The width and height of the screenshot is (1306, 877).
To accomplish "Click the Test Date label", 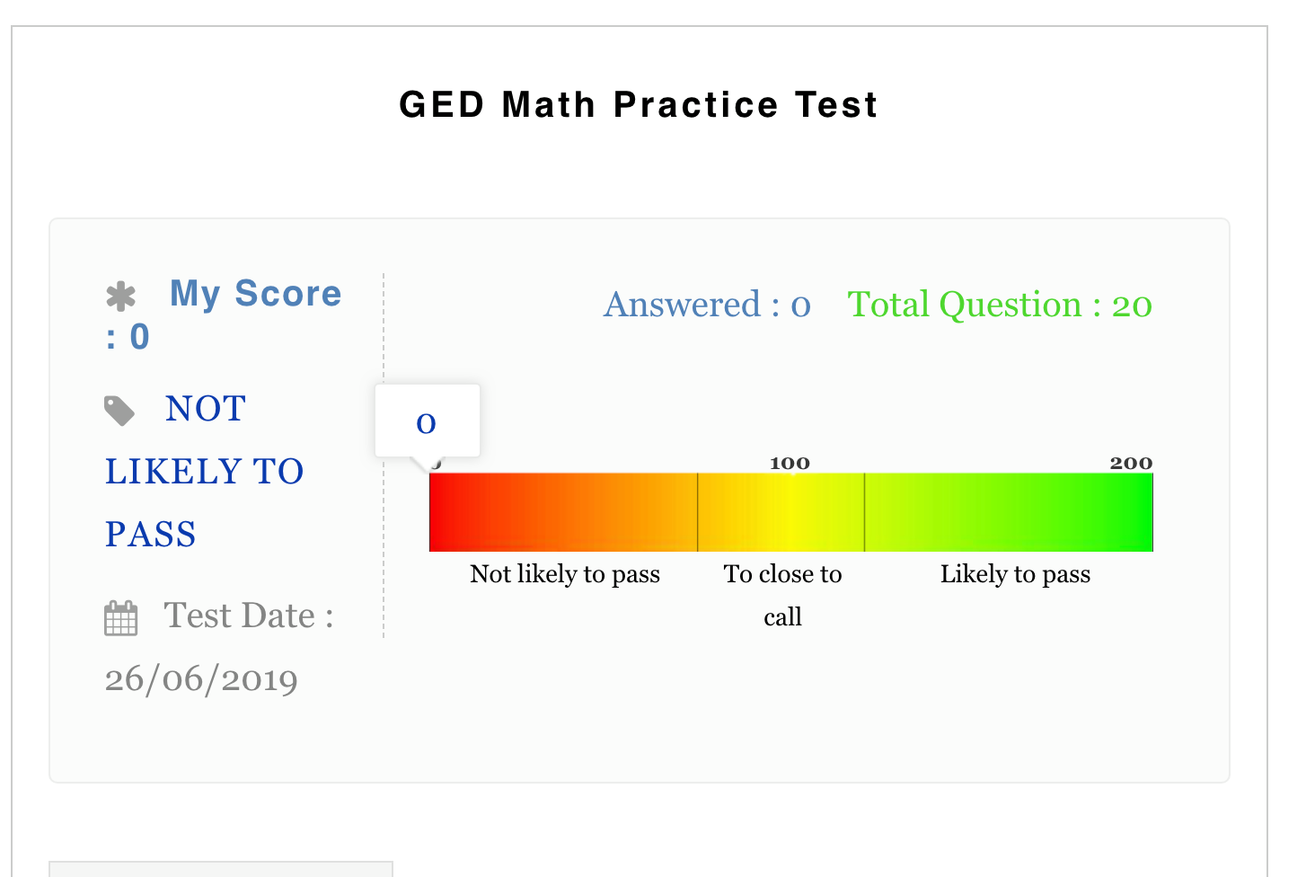I will click(x=249, y=616).
